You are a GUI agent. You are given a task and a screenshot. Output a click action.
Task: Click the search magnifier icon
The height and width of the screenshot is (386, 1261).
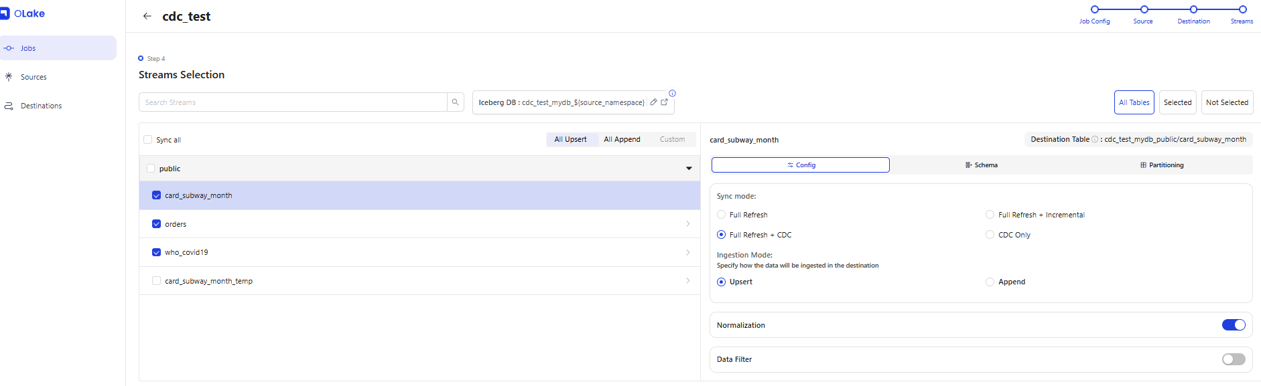pyautogui.click(x=456, y=102)
